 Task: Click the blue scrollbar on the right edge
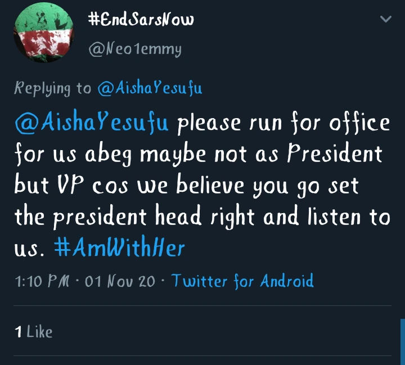pyautogui.click(x=402, y=341)
